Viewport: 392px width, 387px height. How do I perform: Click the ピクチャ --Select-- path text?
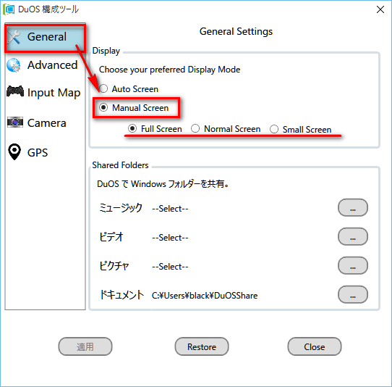[170, 267]
